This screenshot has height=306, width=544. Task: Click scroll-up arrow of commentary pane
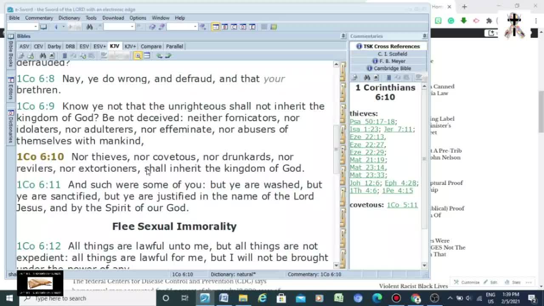pos(424,87)
